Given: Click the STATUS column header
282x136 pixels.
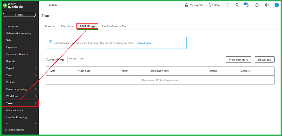Looking at the screenshot, I should pos(213,71).
